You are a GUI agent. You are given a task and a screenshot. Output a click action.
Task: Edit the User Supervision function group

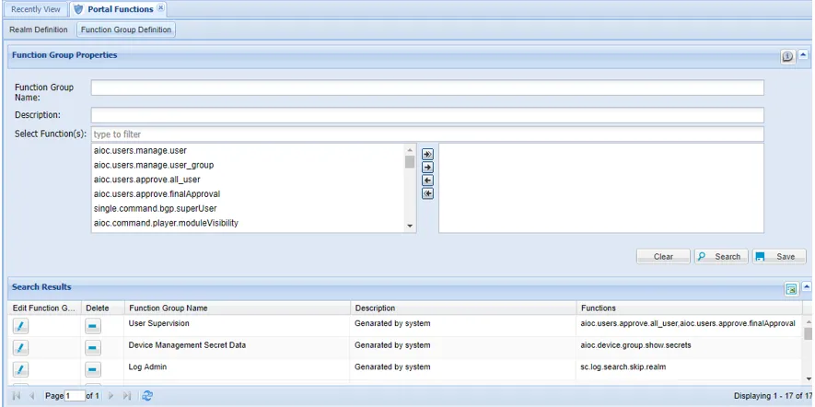(x=20, y=326)
